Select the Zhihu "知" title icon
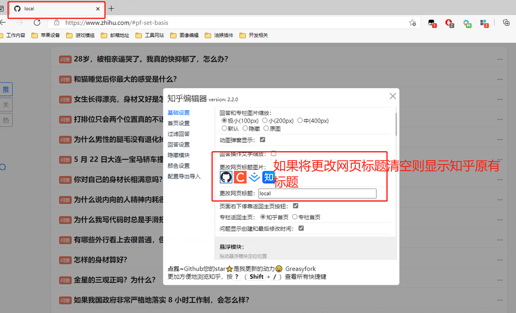 269,177
